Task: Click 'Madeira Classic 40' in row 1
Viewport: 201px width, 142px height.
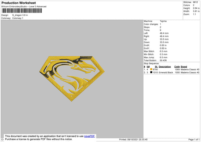Action: pos(190,69)
